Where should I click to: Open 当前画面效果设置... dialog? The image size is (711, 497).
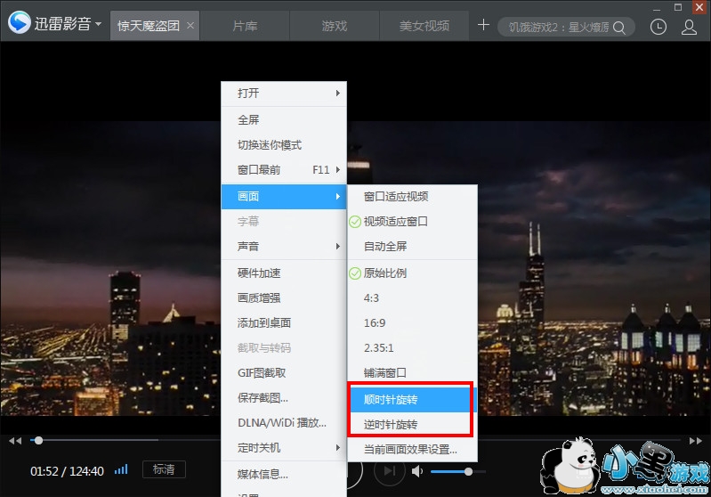pos(413,450)
